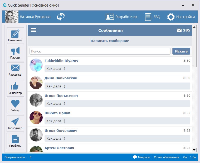Click Никита Нрнов's avatar
Image resolution: width=200 pixels, height=163 pixels.
click(x=36, y=118)
